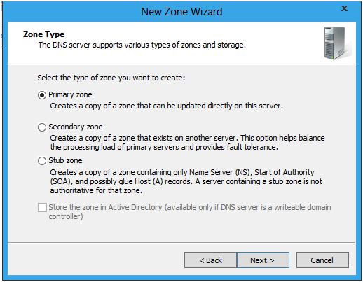Click the DNS server tower icon
Screen dimensions: 363x282
(x=338, y=43)
